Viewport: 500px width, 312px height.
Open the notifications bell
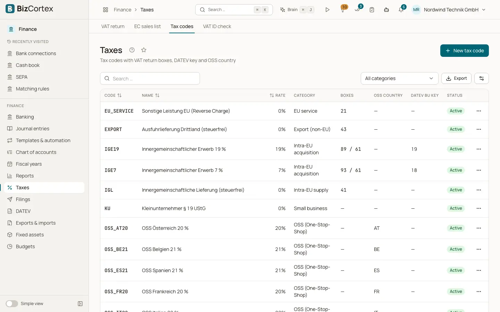coord(401,10)
